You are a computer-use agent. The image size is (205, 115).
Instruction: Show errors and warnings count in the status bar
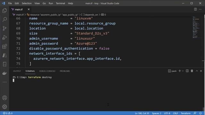point(8,113)
